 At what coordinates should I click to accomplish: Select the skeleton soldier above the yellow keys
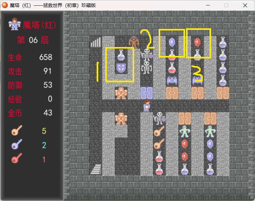[159, 118]
